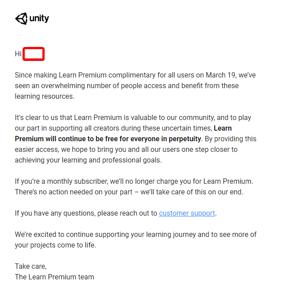This screenshot has height=294, width=284.
Task: Click the red-outlined redacted name box
Action: [x=34, y=54]
